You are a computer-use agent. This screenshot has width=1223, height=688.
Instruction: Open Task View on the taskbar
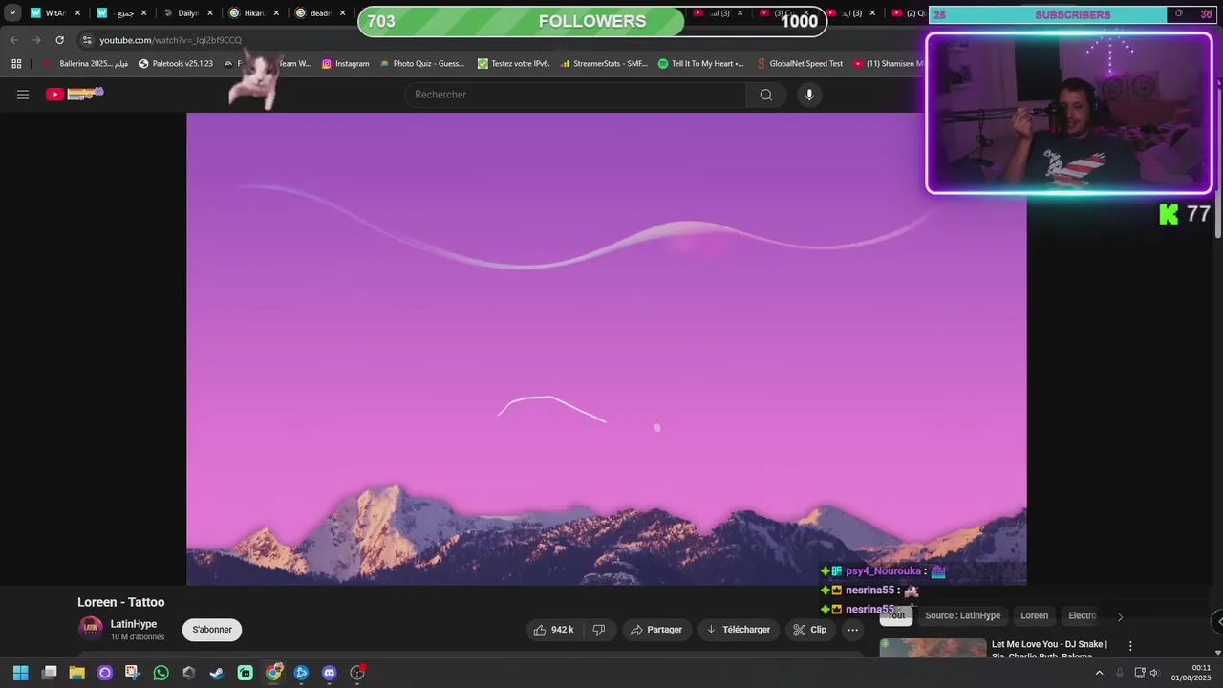(x=50, y=673)
